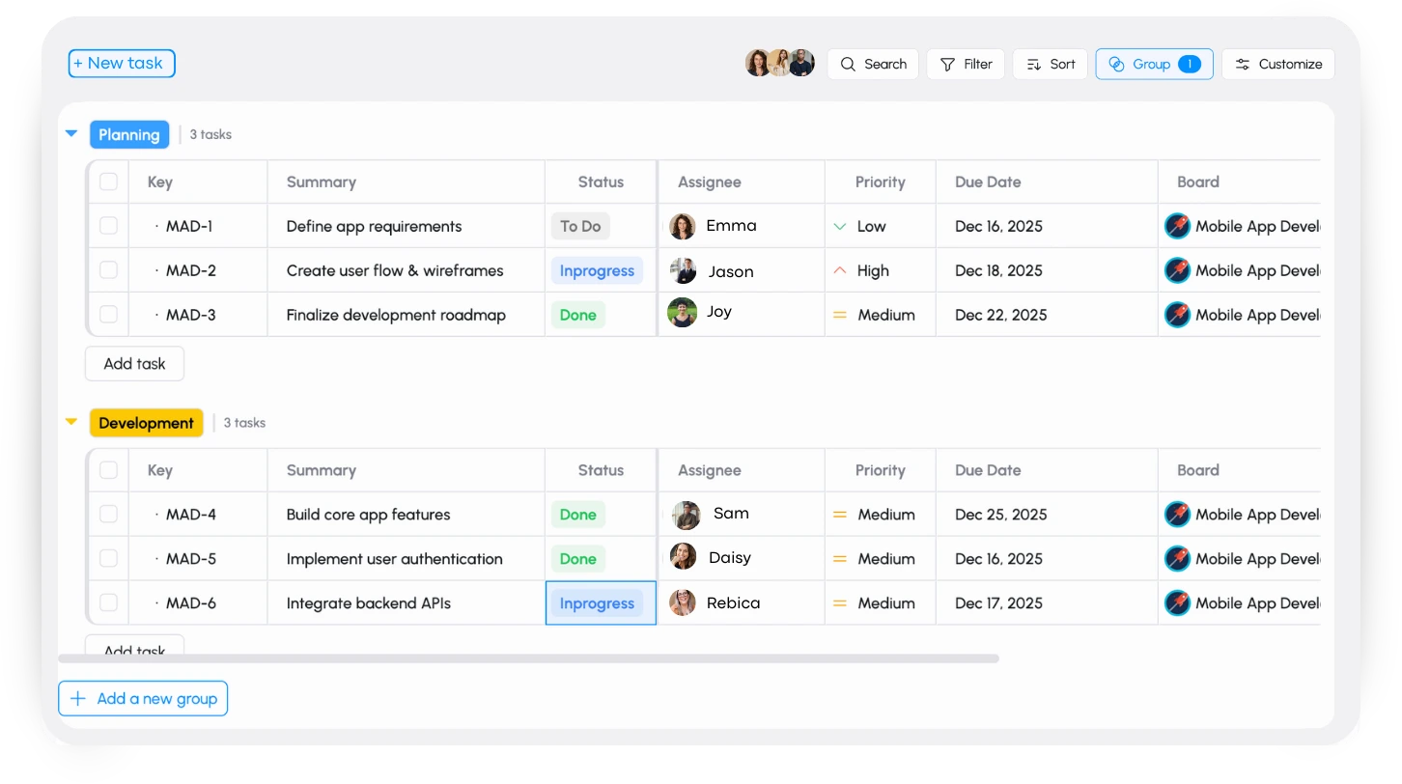The image size is (1402, 784).
Task: Click the High priority icon on MAD-2
Action: [839, 270]
